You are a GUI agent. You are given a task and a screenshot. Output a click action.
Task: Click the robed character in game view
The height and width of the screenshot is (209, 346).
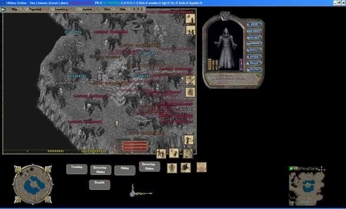click(100, 74)
